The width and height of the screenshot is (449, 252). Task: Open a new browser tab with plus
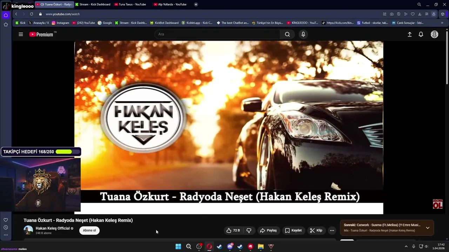point(196,5)
